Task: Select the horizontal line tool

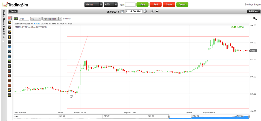Action: pyautogui.click(x=10, y=42)
